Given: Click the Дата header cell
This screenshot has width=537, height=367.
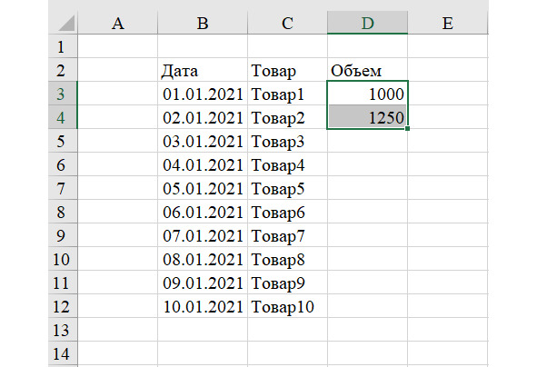Looking at the screenshot, I should [203, 70].
